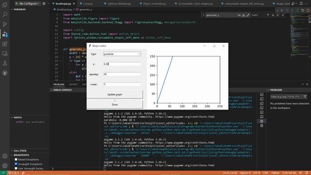311x175 pixels.
Task: Open launch.json with gear icon
Action: [x=44, y=3]
